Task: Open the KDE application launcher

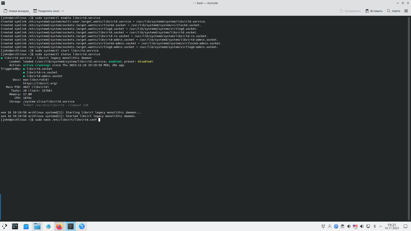Action: [x=5, y=226]
